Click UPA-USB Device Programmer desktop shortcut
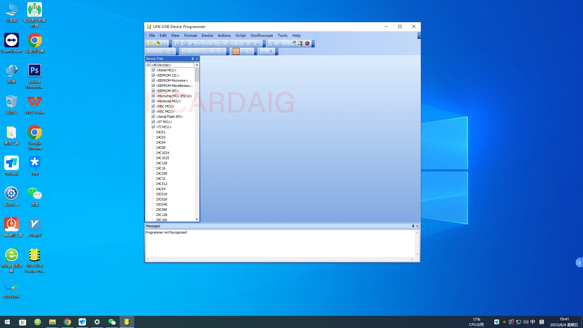The width and height of the screenshot is (583, 328). coord(34,261)
